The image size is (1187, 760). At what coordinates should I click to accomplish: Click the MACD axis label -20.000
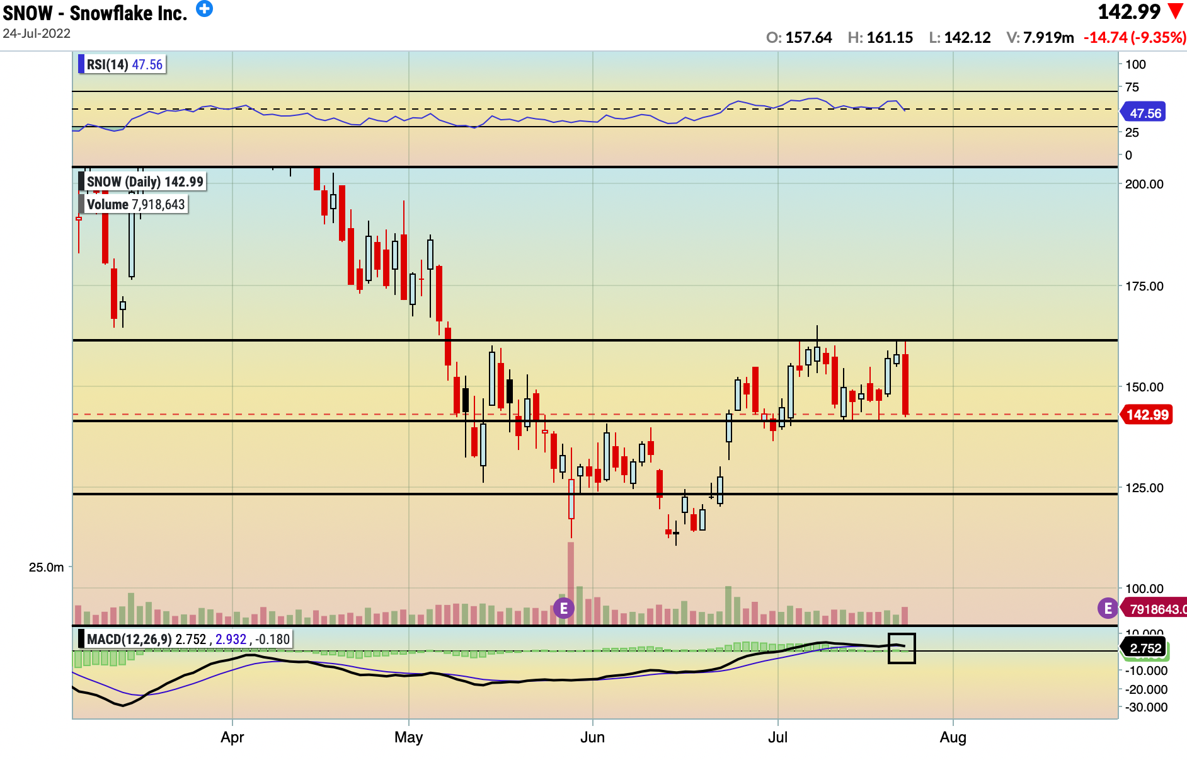pyautogui.click(x=1147, y=689)
